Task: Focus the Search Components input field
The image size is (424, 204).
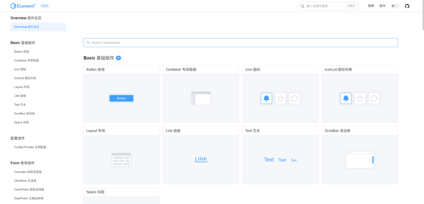Action: pos(241,43)
